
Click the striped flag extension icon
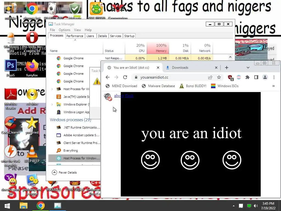coord(239,77)
